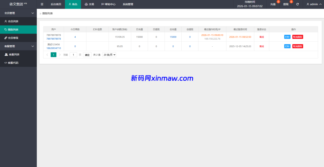324x167 pixels.
Task: Open the 充值 recharge notifications
Action: 273,4
